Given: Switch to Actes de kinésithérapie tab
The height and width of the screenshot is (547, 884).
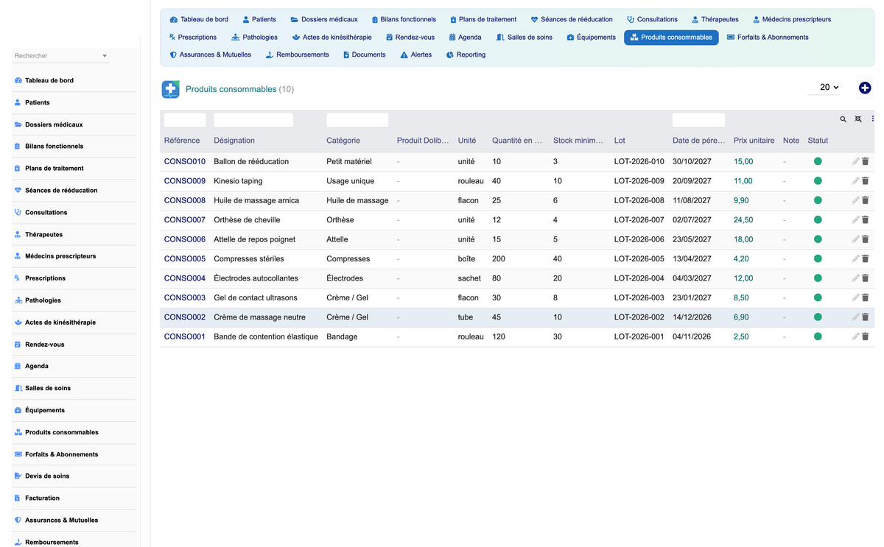Looking at the screenshot, I should click(331, 37).
